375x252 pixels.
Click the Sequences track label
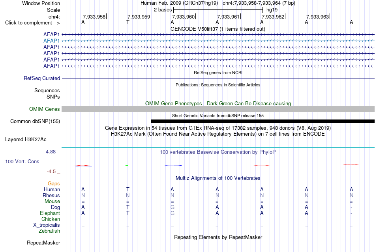pyautogui.click(x=47, y=91)
